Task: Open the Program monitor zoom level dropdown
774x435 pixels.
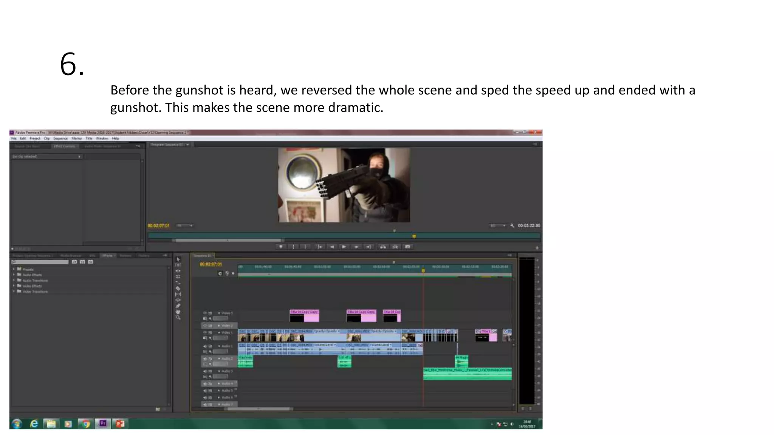Action: point(185,226)
